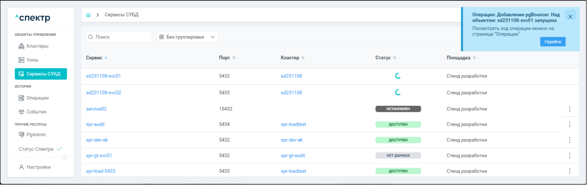This screenshot has height=185, width=587.
Task: Open Настройки in the sidebar
Action: click(38, 167)
